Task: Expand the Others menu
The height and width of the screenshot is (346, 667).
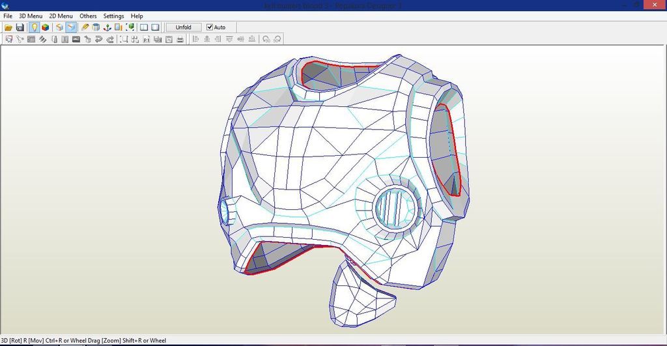Action: click(88, 16)
